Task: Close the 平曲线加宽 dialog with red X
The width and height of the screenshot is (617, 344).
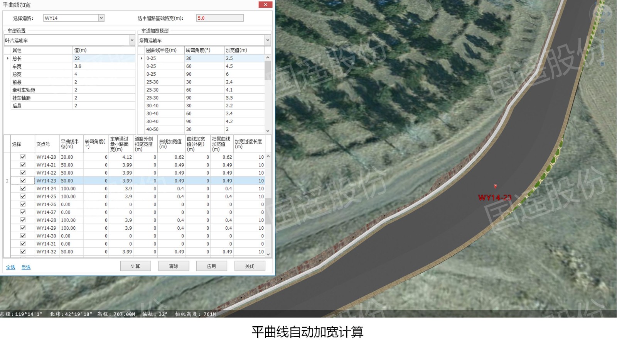Action: (265, 5)
